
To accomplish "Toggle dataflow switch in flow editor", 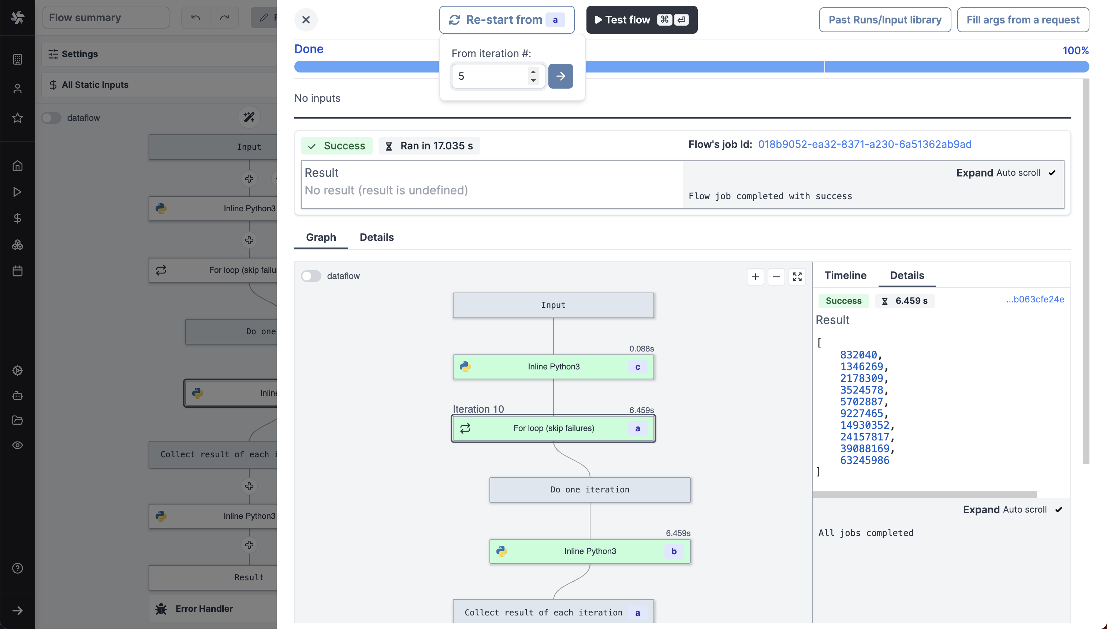I will (51, 118).
